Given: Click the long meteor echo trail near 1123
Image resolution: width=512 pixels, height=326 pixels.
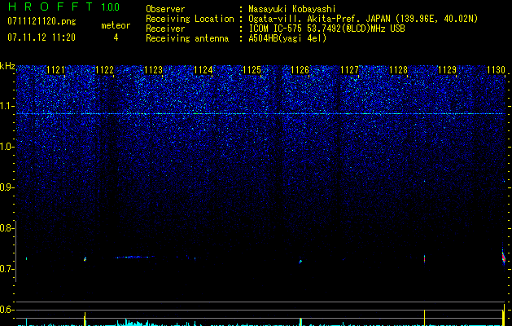Looking at the screenshot, I should tap(135, 257).
